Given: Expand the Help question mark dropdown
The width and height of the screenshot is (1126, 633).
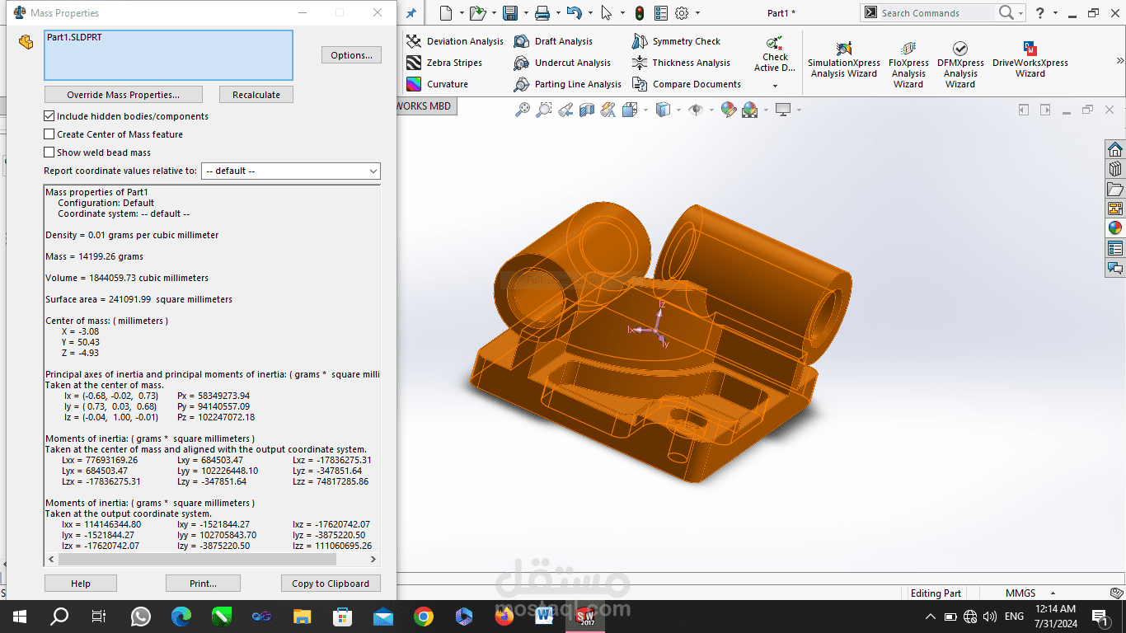Looking at the screenshot, I should point(1054,13).
